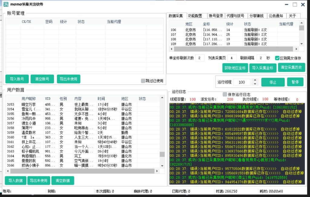Uncheck the 区别男女保存 checkbox
Viewport: 310px width, 197px height.
[277, 58]
